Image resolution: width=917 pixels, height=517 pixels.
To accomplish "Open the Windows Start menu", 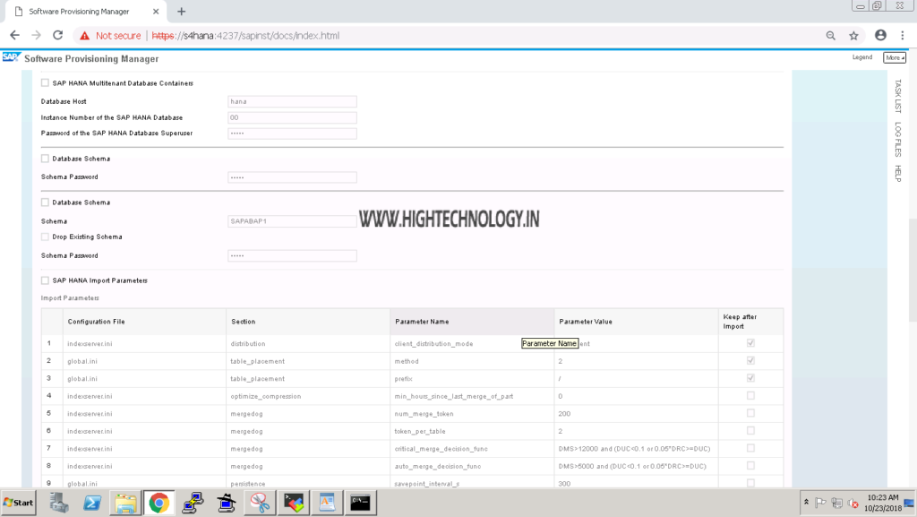I will coord(18,503).
